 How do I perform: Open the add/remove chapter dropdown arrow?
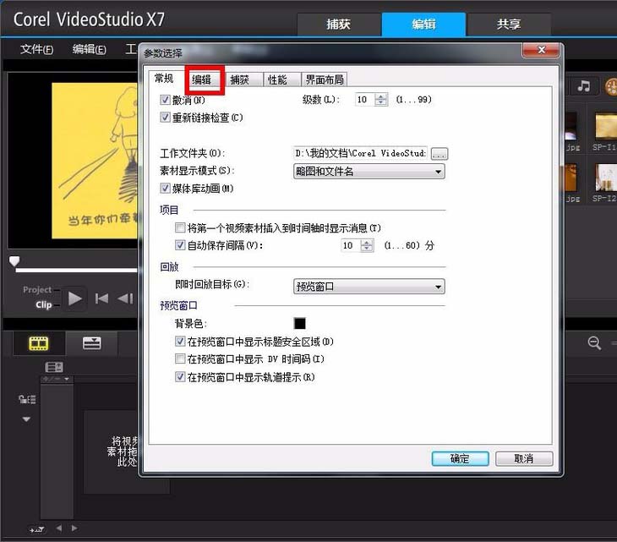coord(67,379)
